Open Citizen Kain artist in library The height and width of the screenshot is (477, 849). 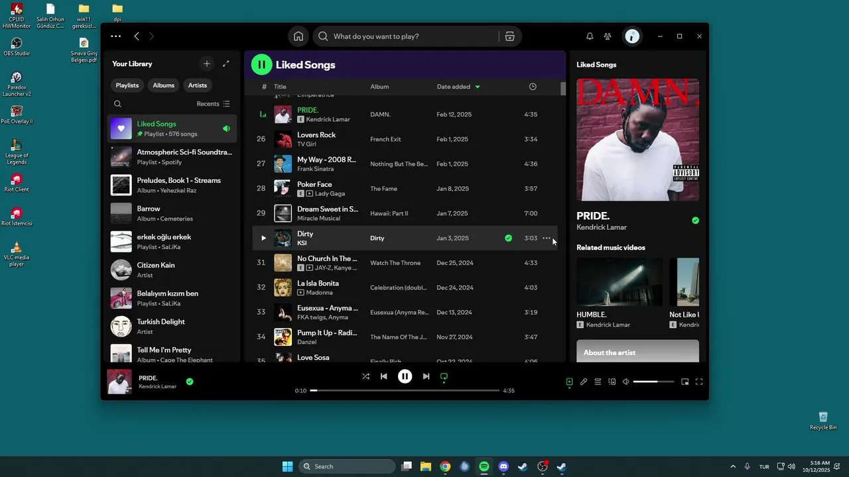(x=172, y=270)
